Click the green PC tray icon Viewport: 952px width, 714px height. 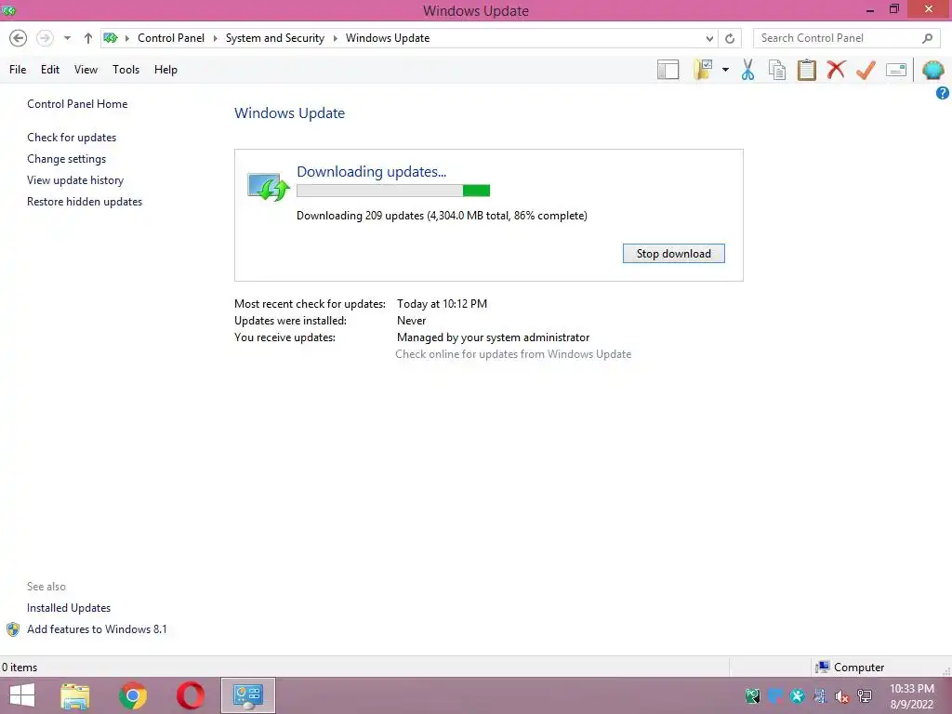click(x=752, y=695)
